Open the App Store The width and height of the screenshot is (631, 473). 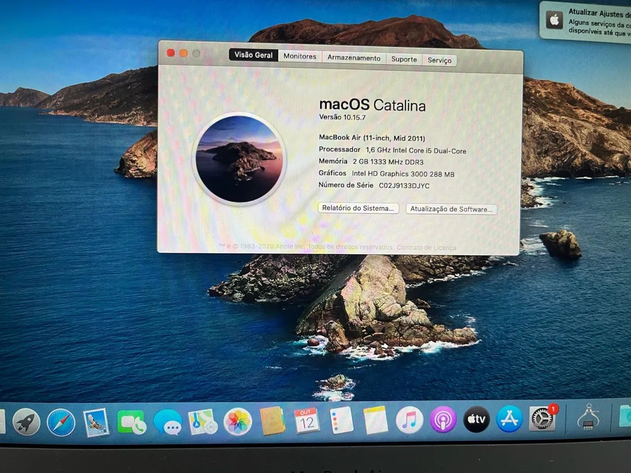tap(509, 419)
